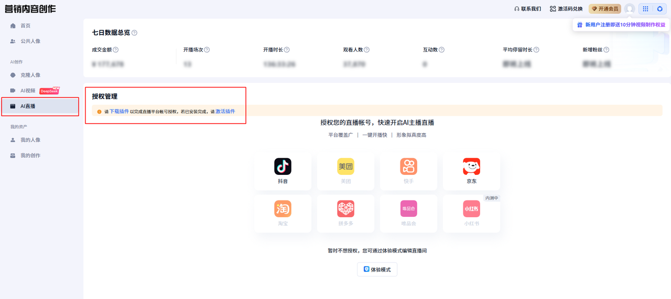Click info icon beside 成交金额
The height and width of the screenshot is (299, 671).
pyautogui.click(x=116, y=50)
